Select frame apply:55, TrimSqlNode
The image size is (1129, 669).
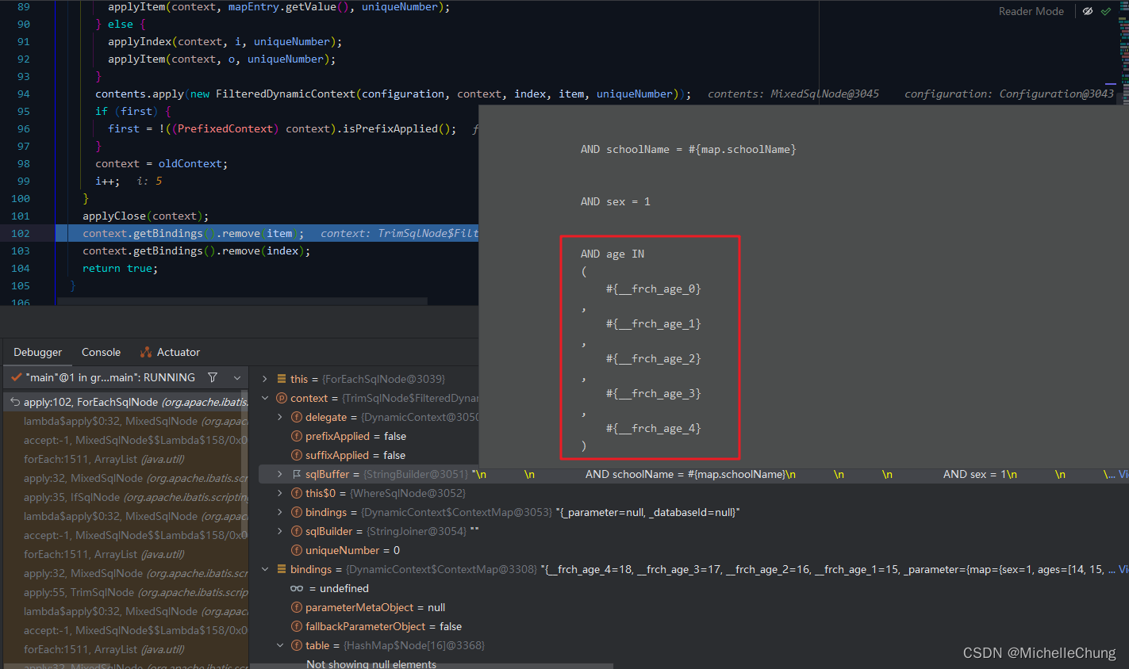point(127,592)
